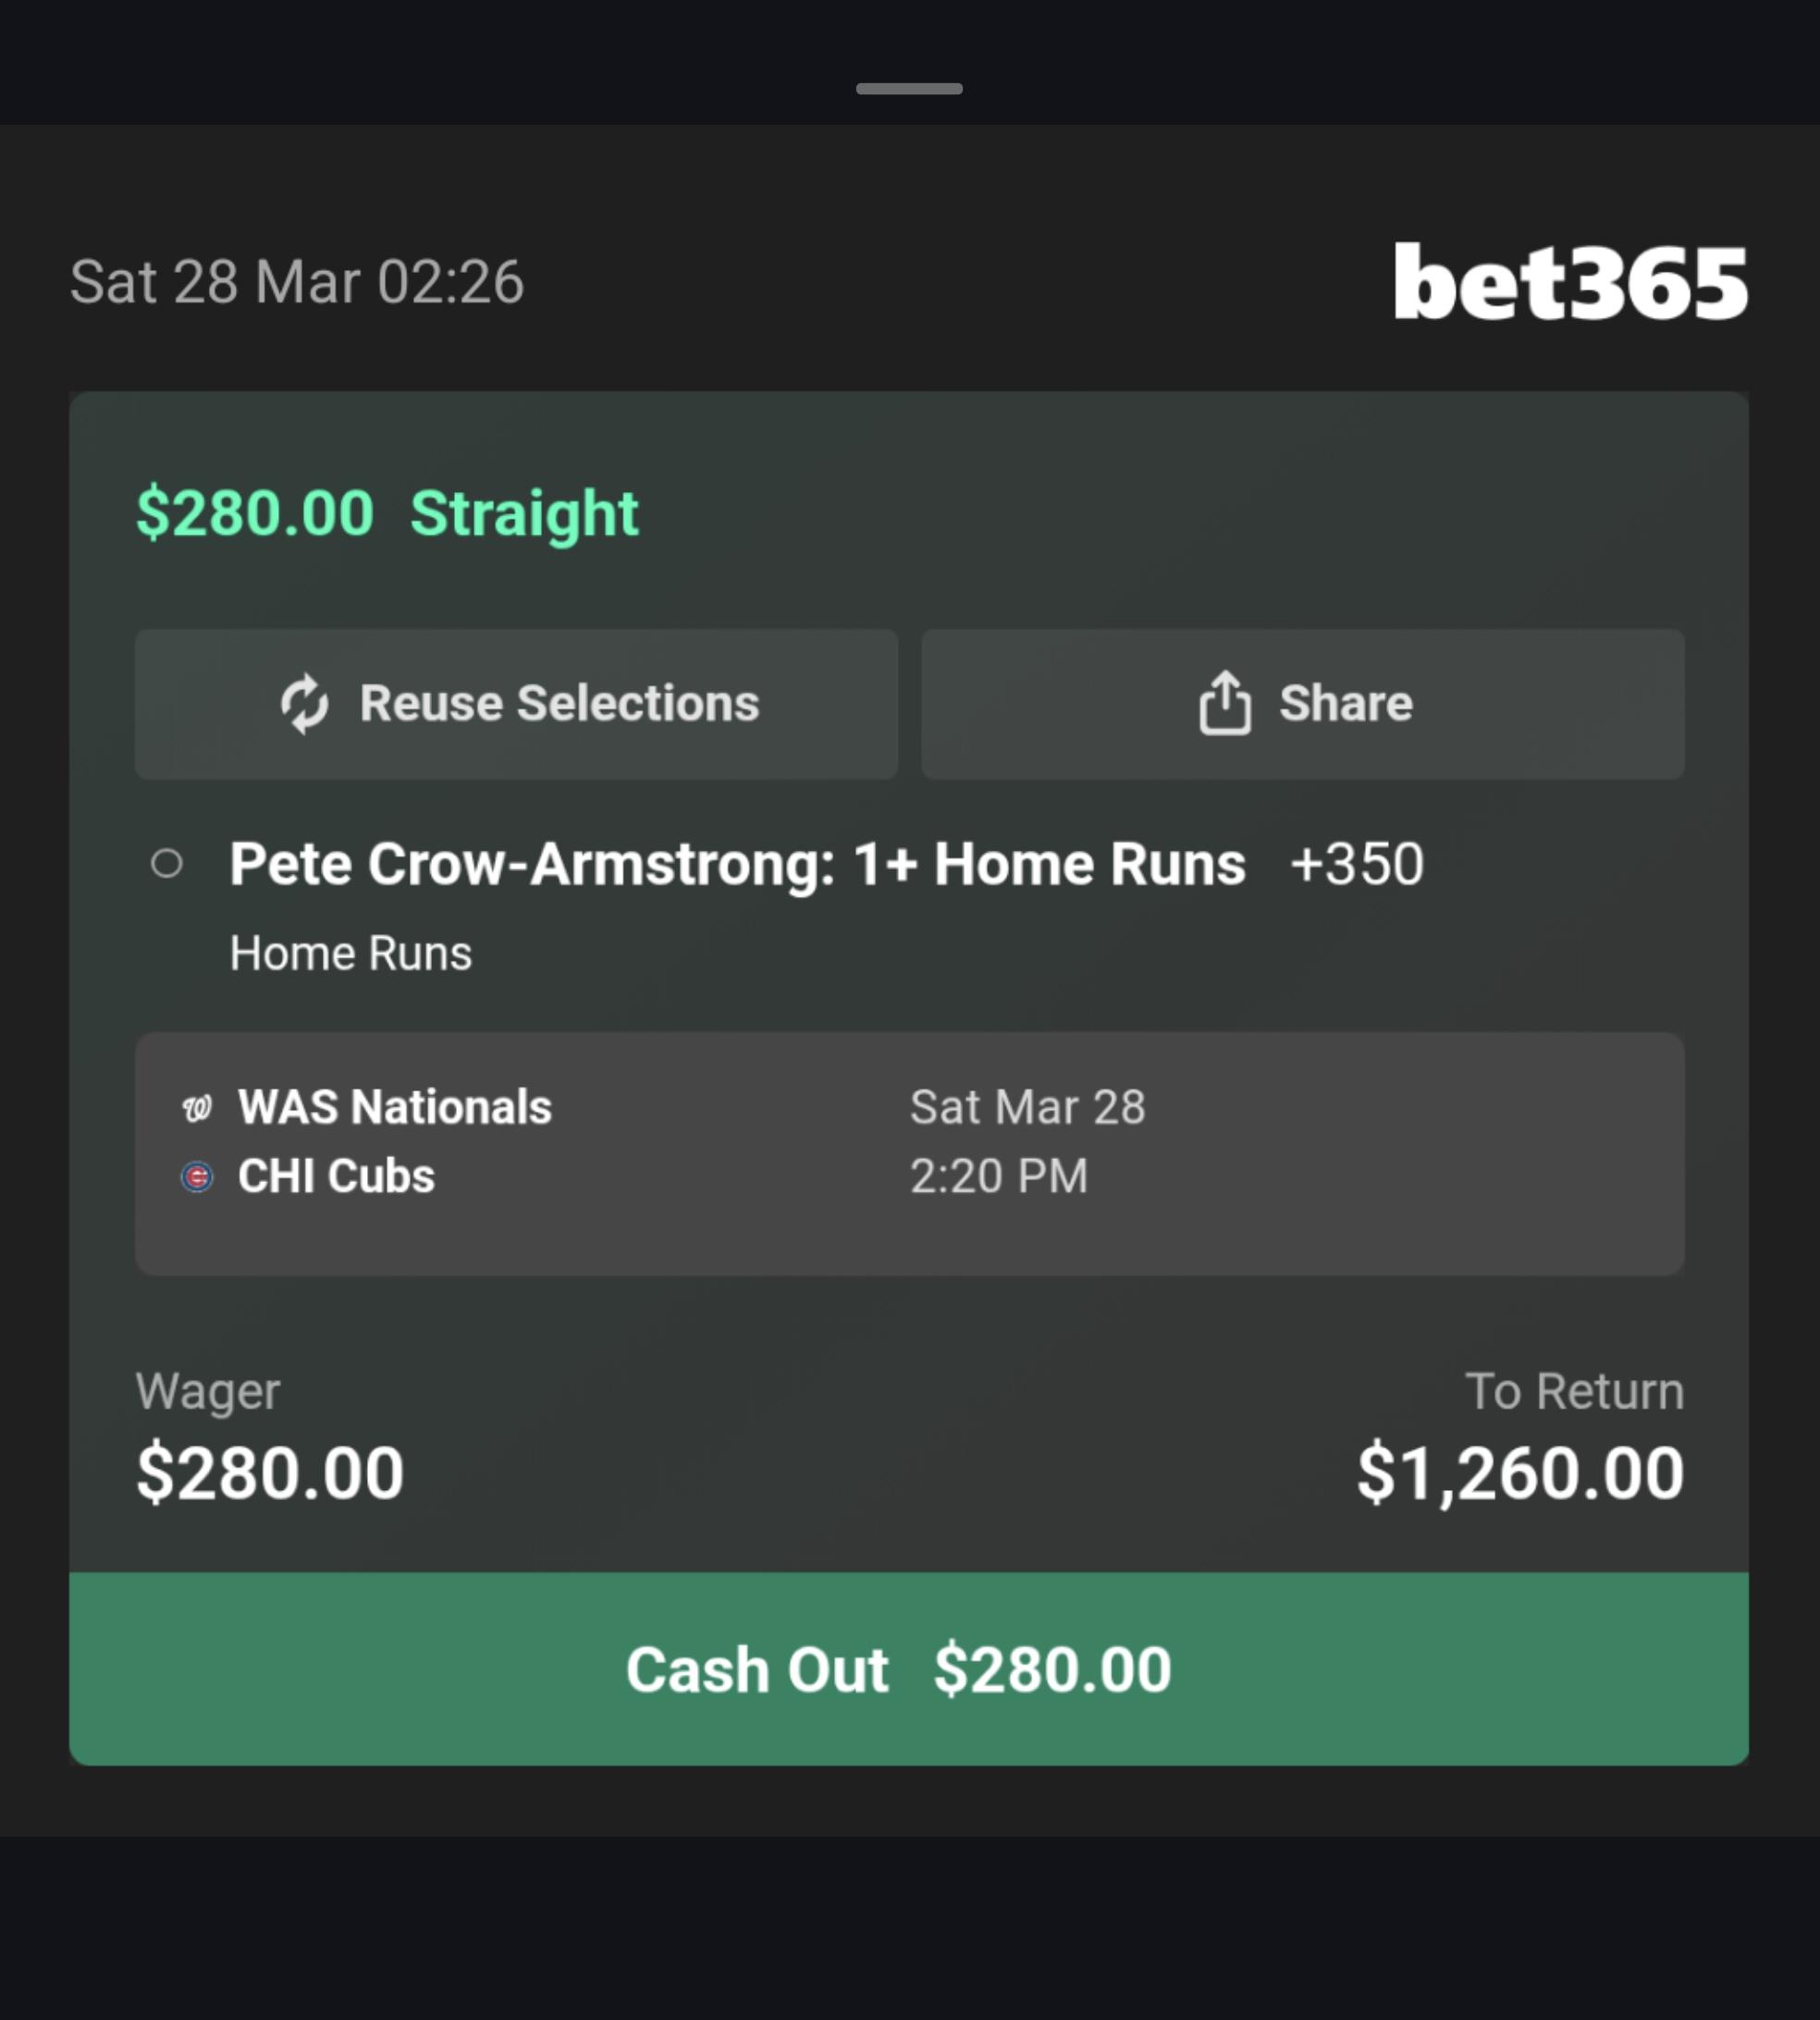Grab the drag handle bar at top
Viewport: 1820px width, 2020px height.
(909, 88)
